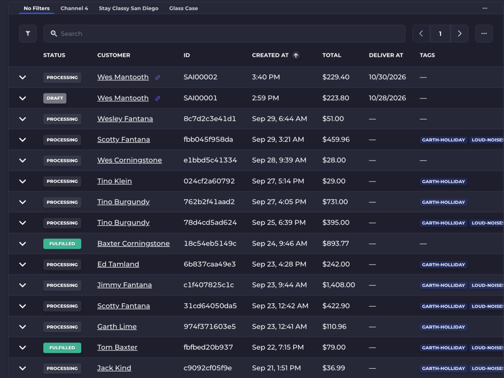Expand the SAI00001 draft order row
This screenshot has height=378, width=504.
(22, 98)
